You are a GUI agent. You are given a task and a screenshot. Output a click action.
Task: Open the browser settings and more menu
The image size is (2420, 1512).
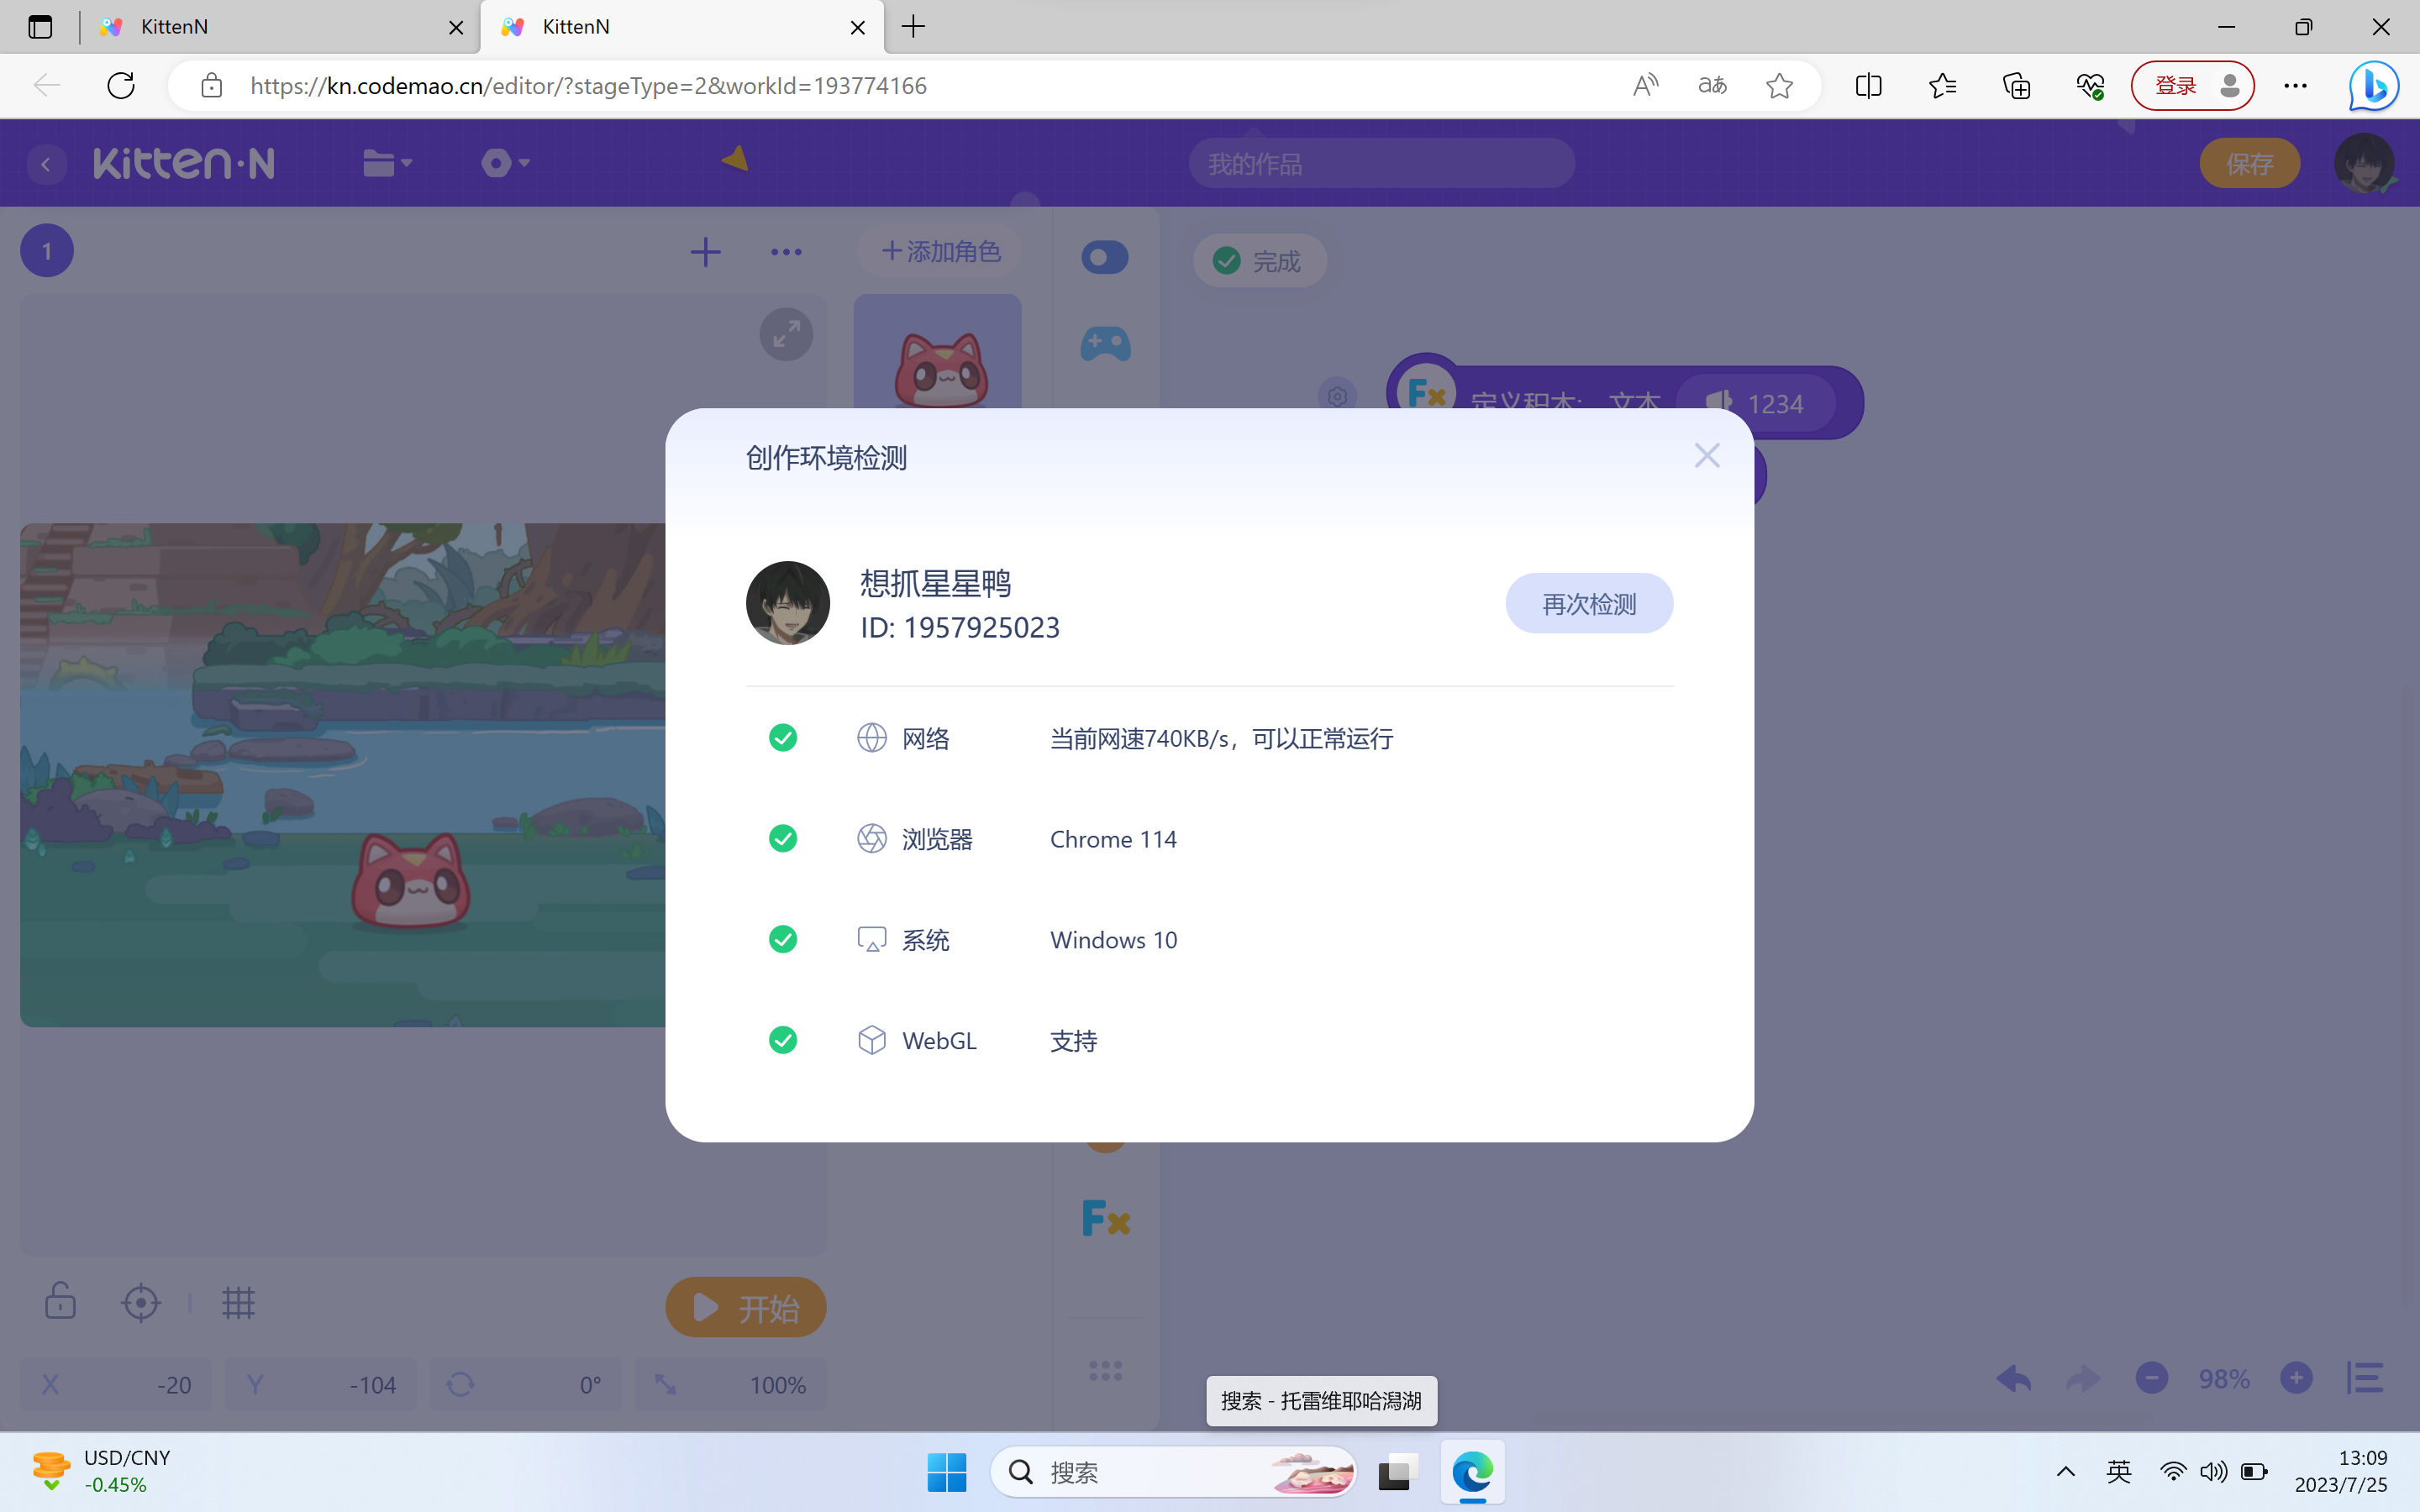2295,85
